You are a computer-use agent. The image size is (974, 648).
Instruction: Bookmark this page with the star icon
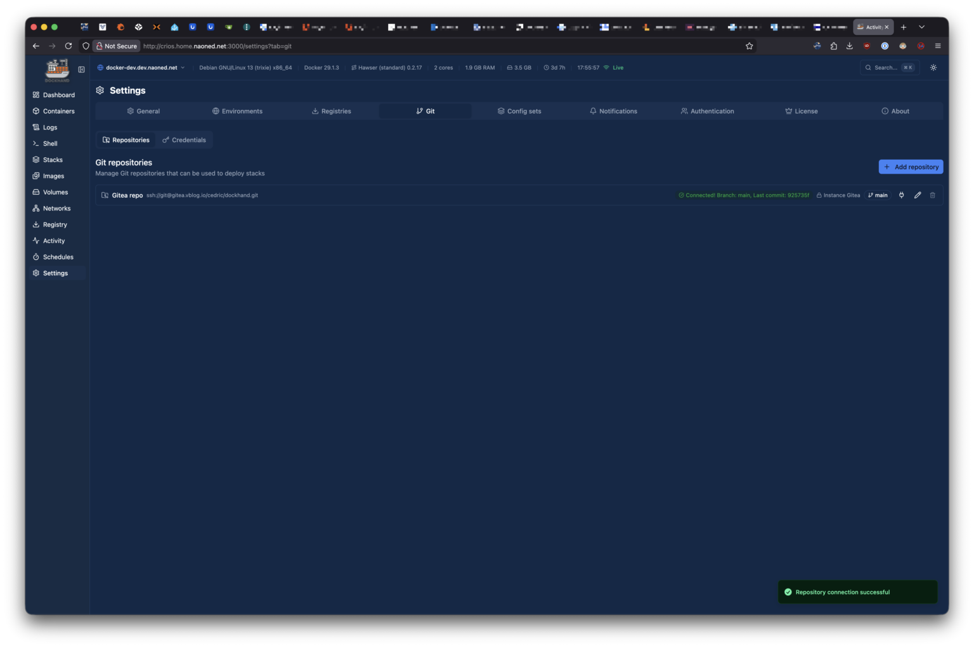(749, 46)
